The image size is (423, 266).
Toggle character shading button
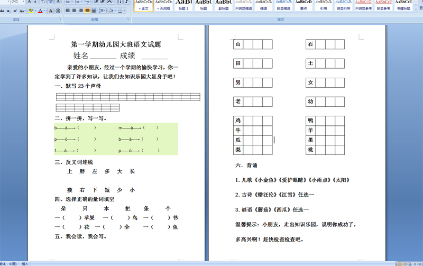pos(50,11)
